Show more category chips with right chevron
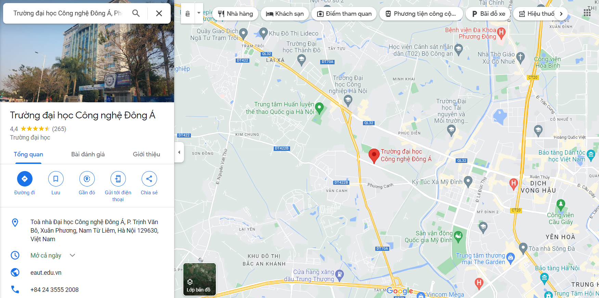This screenshot has height=298, width=599. coord(561,14)
